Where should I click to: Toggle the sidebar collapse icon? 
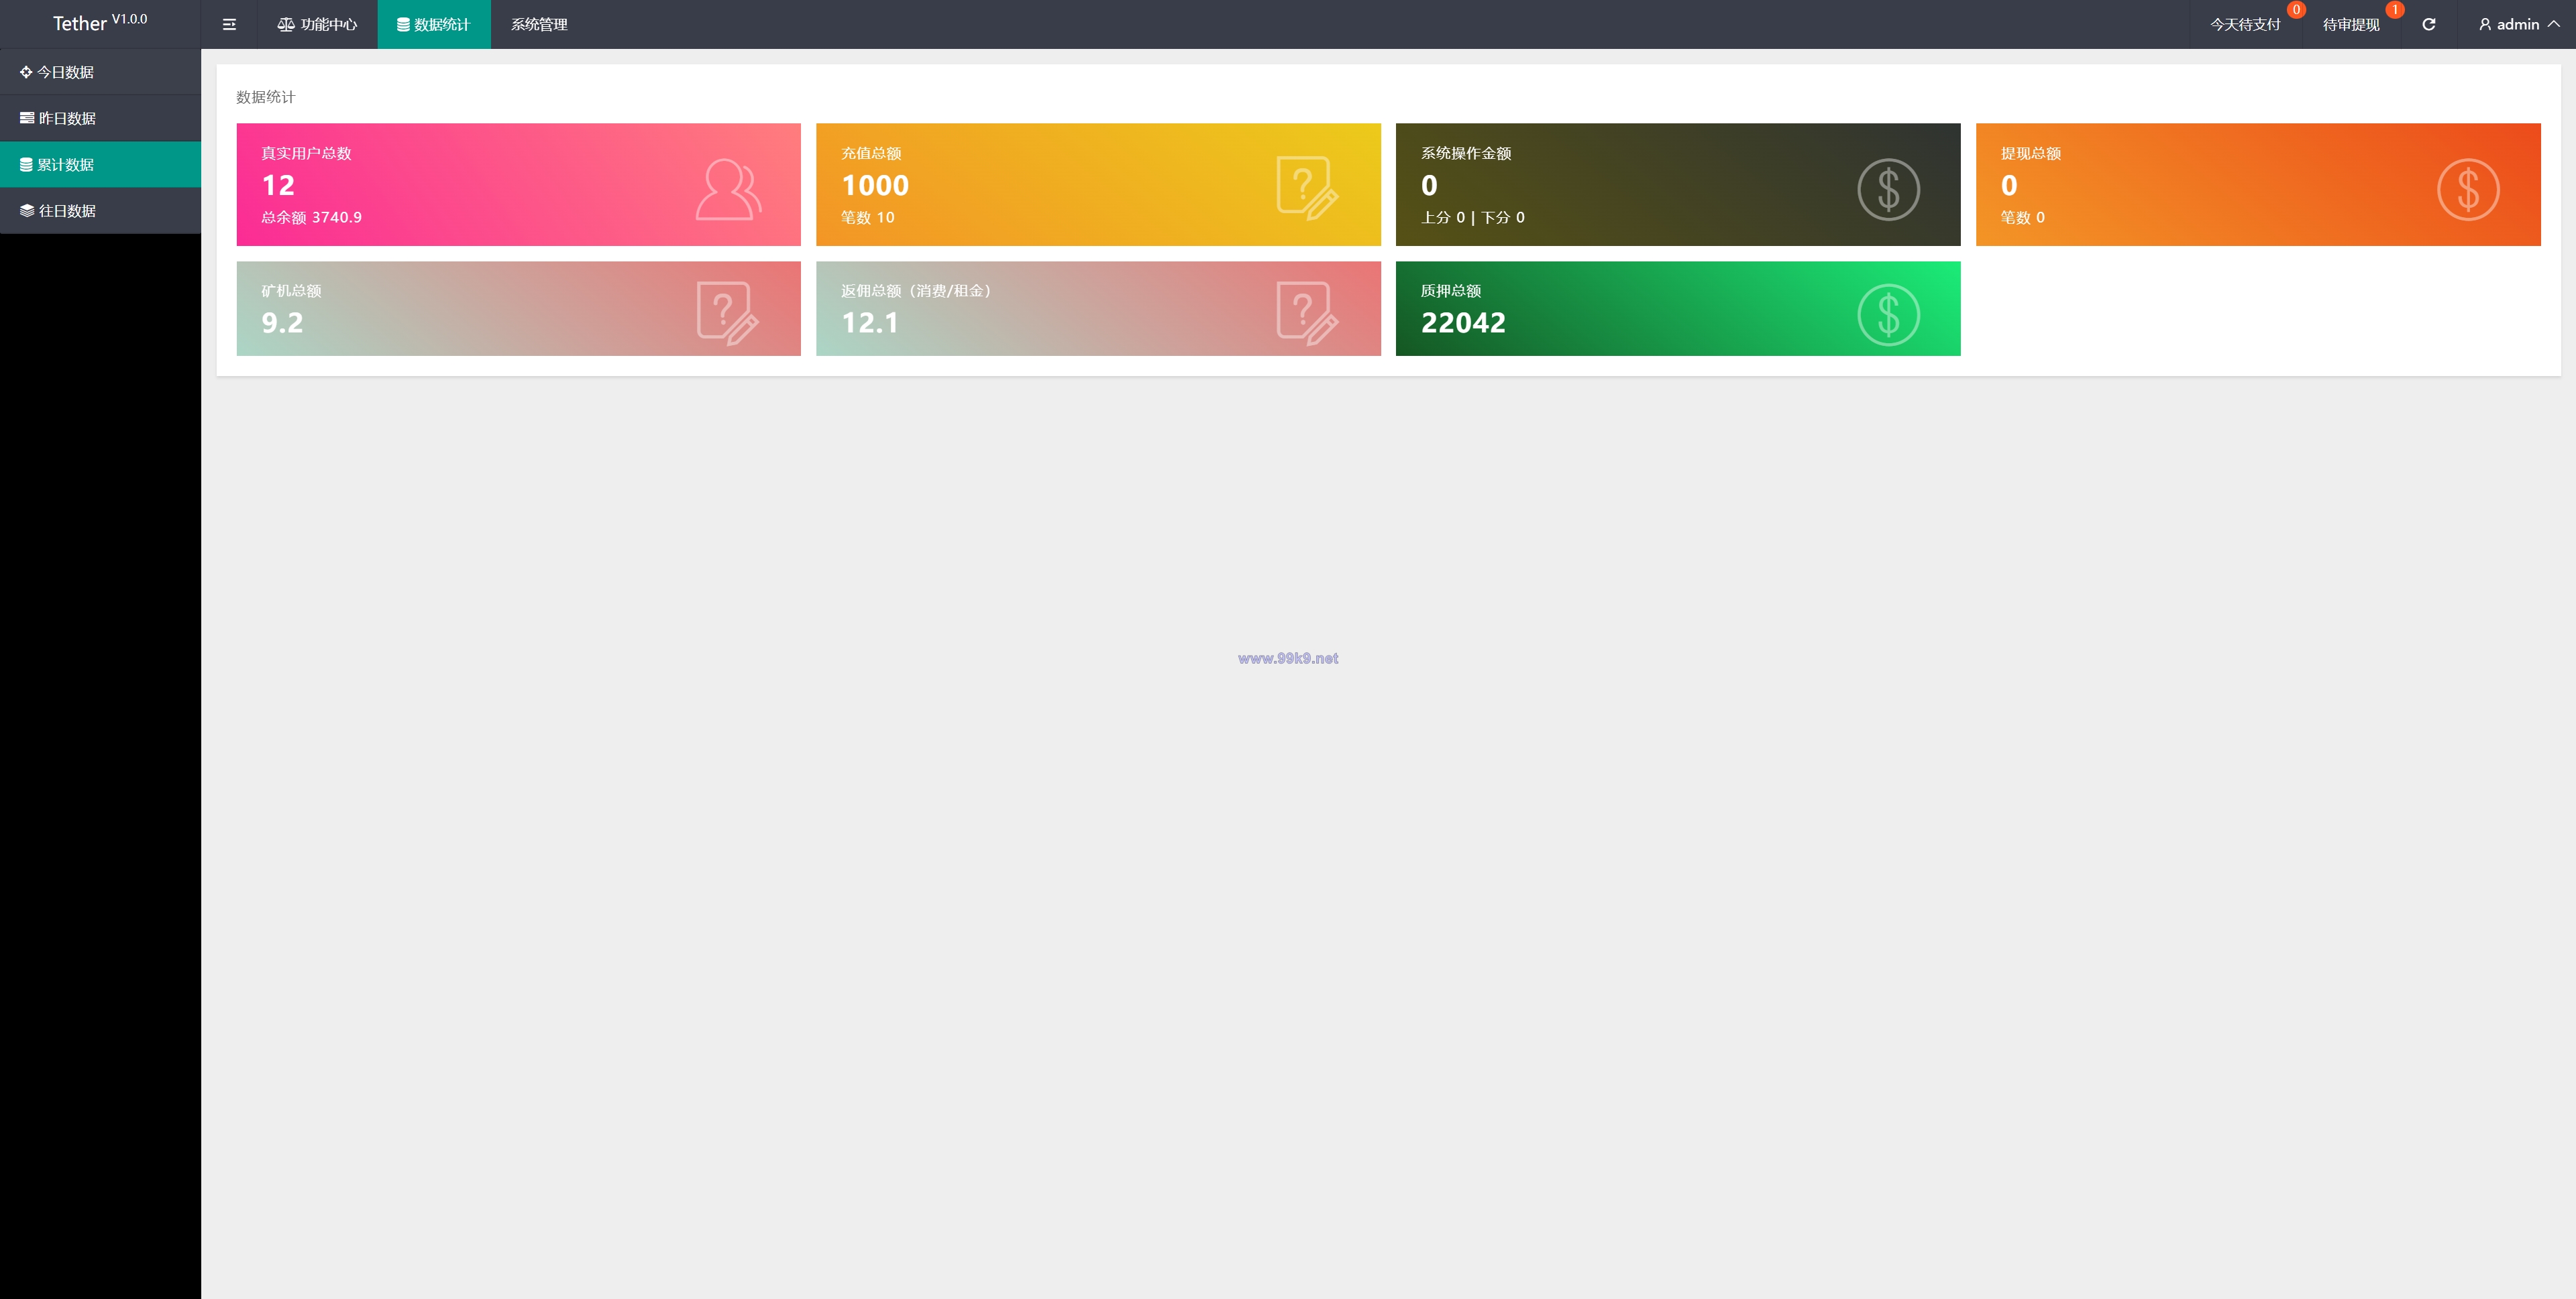229,24
